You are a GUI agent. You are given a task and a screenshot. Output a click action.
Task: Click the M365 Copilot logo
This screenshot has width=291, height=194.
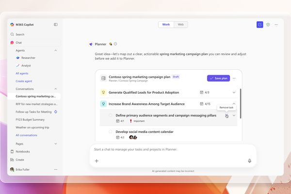point(12,25)
